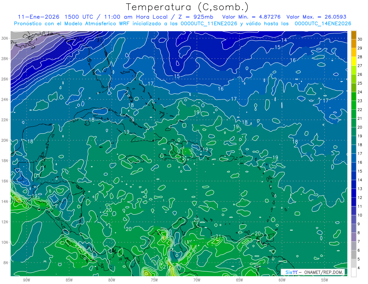This screenshot has width=368, height=284.
Task: Click the '12N' latitude axis label
Action: point(5,222)
